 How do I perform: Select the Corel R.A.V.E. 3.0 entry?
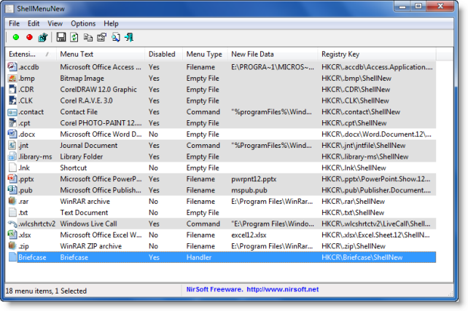(86, 101)
